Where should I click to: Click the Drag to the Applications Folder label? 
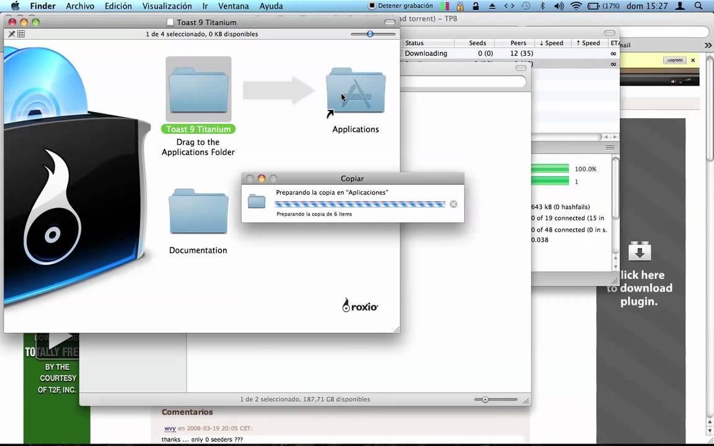pos(198,147)
